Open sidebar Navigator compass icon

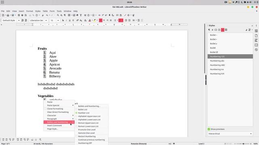tap(256, 50)
